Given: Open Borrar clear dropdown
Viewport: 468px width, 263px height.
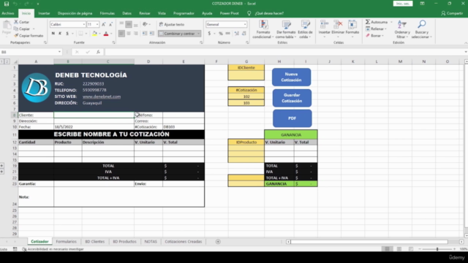Looking at the screenshot, I should 375,36.
